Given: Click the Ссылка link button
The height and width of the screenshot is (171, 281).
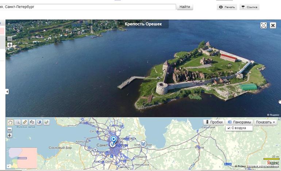Looking at the screenshot, I should 249,7.
